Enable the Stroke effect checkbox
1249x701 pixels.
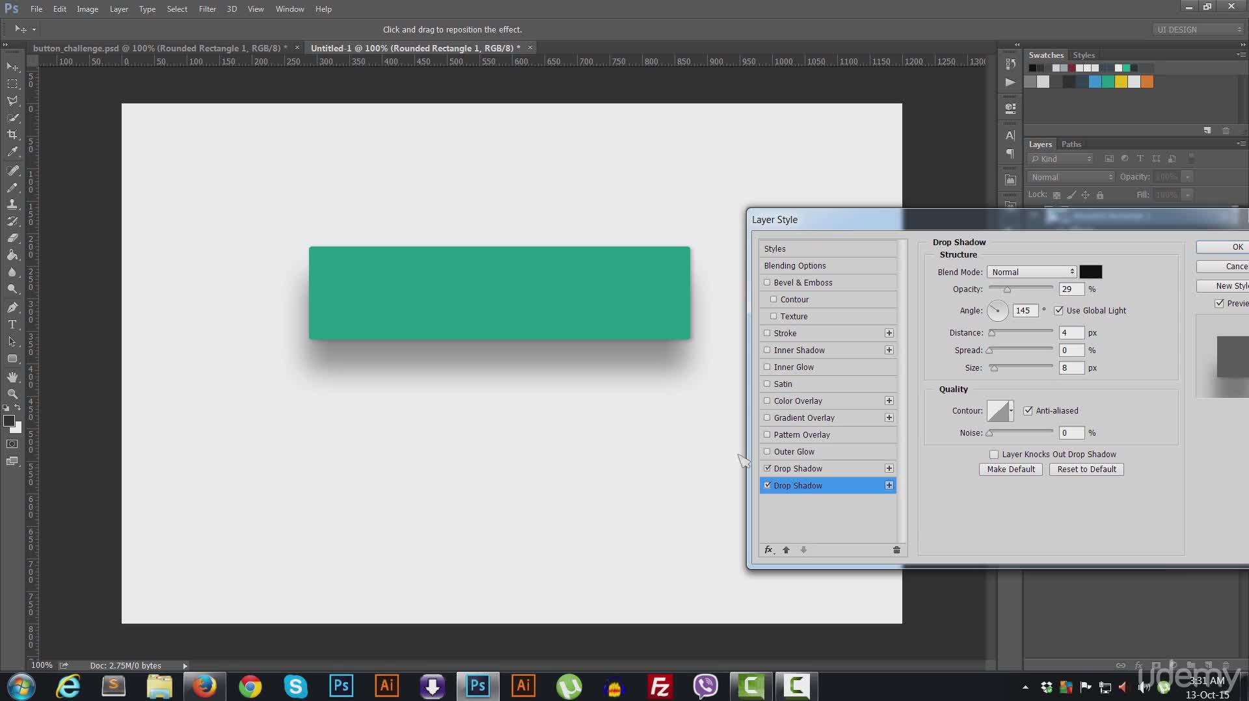coord(767,333)
